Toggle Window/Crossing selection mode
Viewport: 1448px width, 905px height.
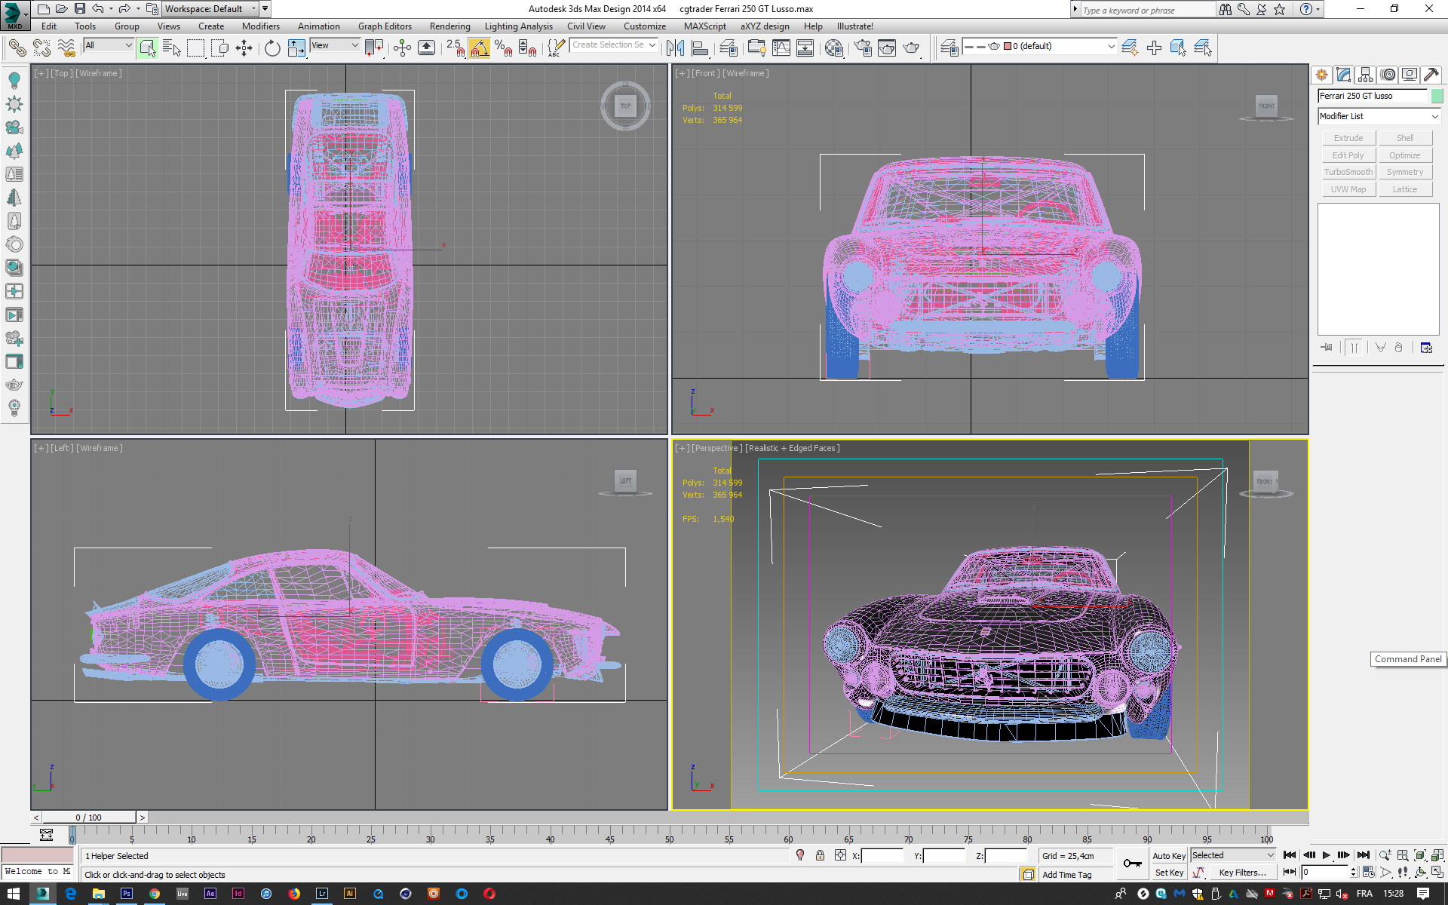(219, 48)
